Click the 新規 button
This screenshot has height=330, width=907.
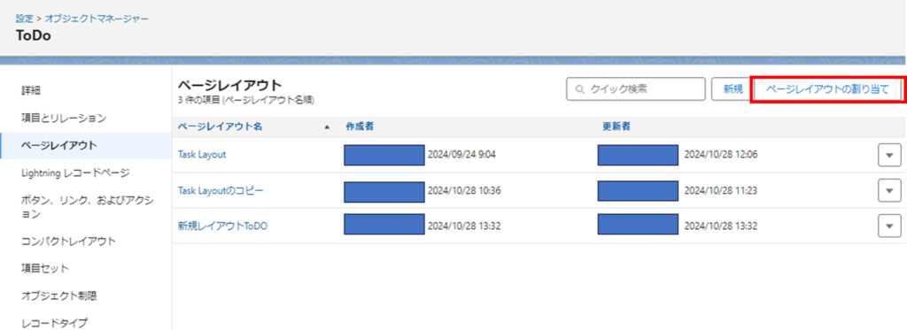click(x=733, y=89)
